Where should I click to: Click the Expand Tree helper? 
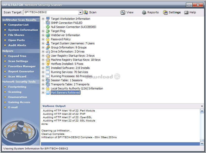coord(17,56)
